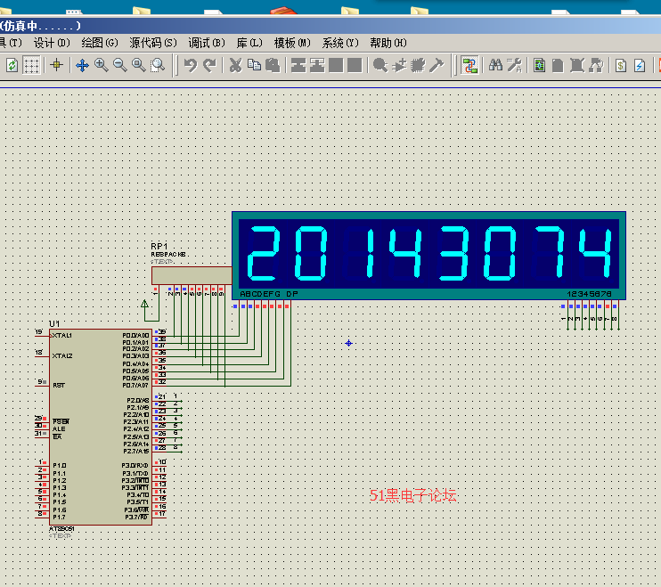Image resolution: width=661 pixels, height=587 pixels.
Task: Open the 模板(M) menu
Action: (292, 43)
